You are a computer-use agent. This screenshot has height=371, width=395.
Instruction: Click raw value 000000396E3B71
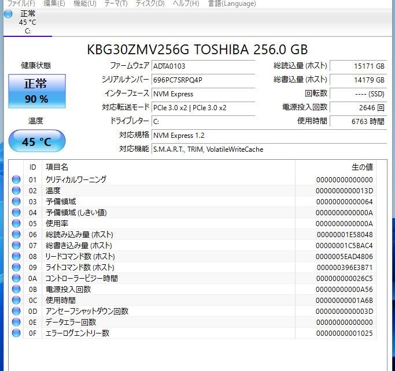point(344,268)
